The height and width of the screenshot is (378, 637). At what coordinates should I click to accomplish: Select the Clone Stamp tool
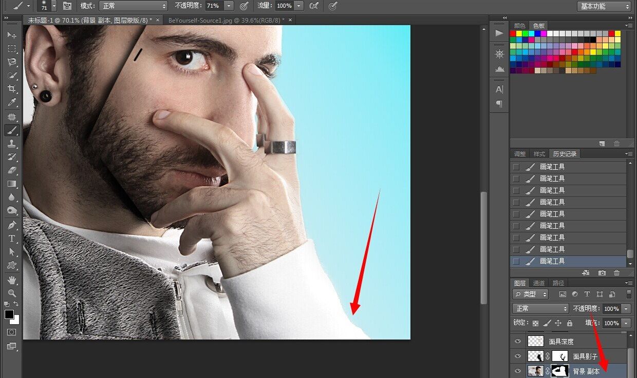pos(12,144)
